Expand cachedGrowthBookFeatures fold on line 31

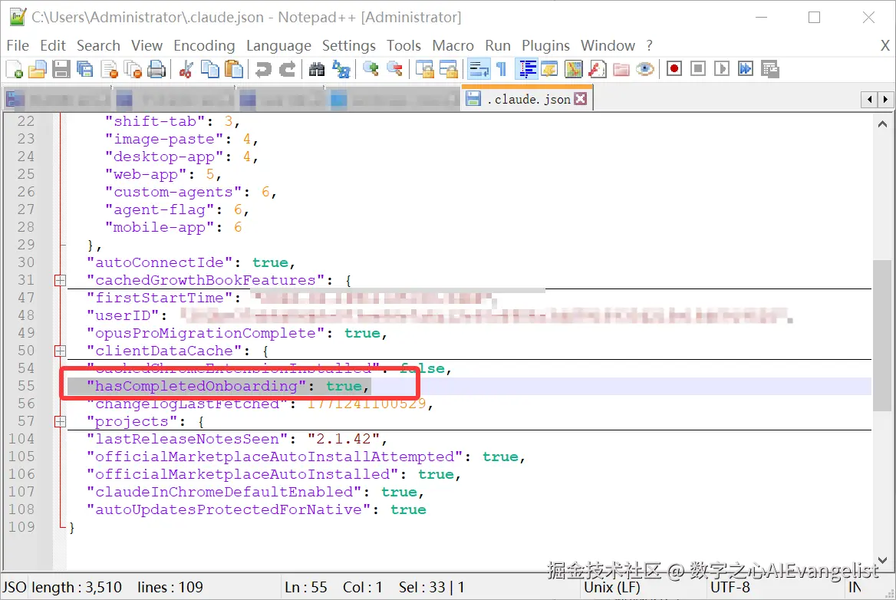60,281
